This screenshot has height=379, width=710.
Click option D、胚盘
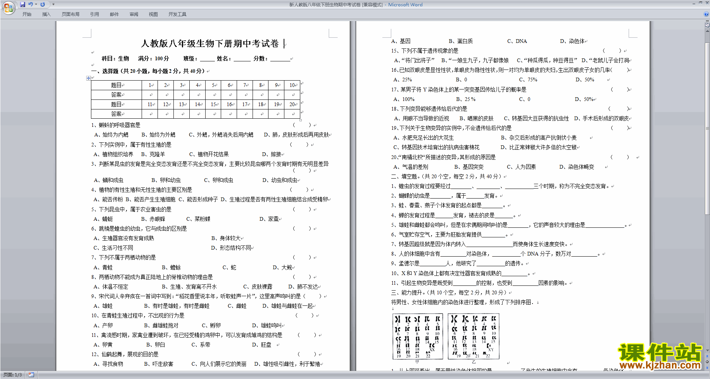pyautogui.click(x=261, y=345)
